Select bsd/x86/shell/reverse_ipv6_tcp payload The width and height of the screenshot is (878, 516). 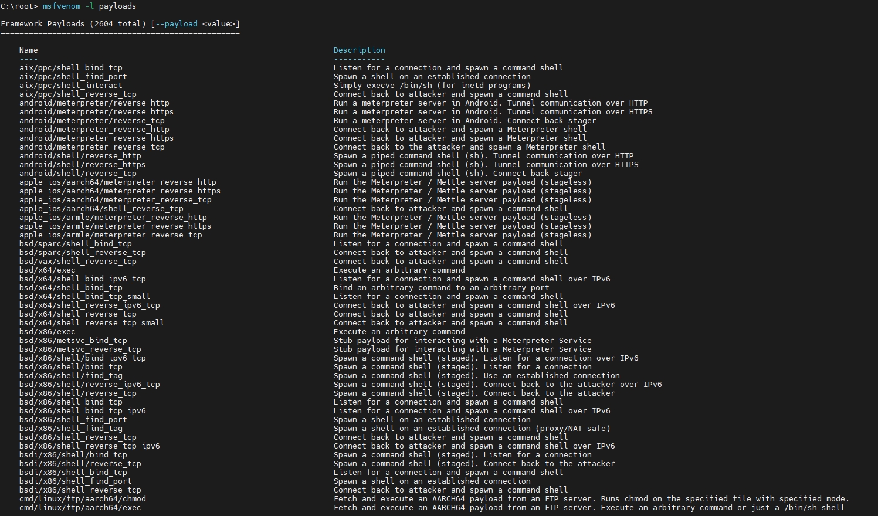click(x=90, y=385)
